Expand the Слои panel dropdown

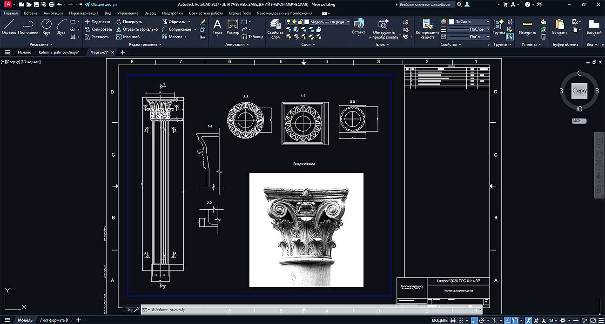click(x=308, y=45)
